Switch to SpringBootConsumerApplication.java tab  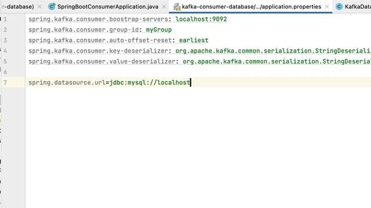pyautogui.click(x=108, y=6)
